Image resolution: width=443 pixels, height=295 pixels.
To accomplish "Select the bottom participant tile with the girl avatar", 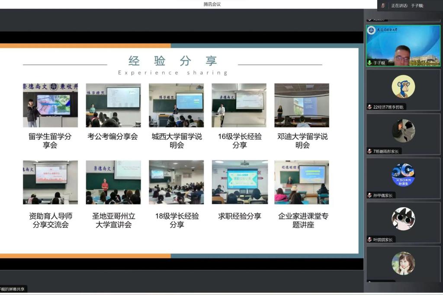I will (403, 264).
